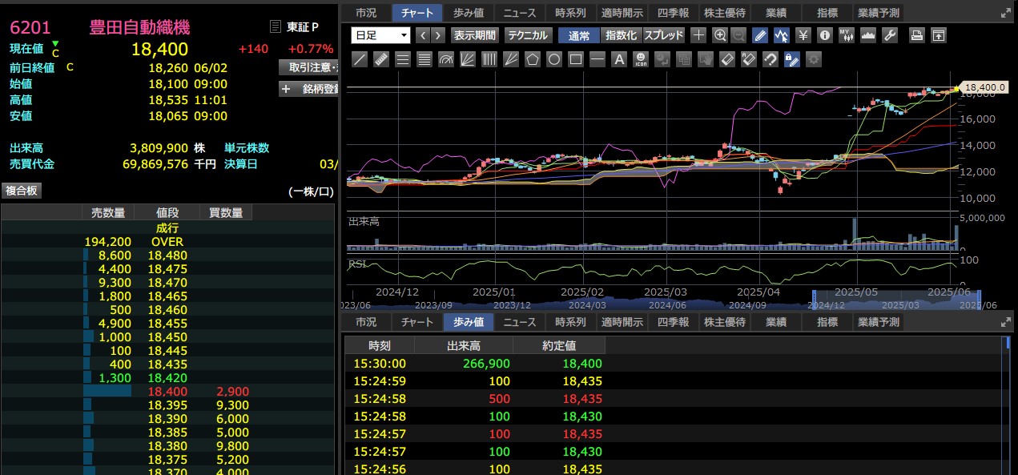
Task: Click the 値段 order book header
Action: click(x=167, y=212)
